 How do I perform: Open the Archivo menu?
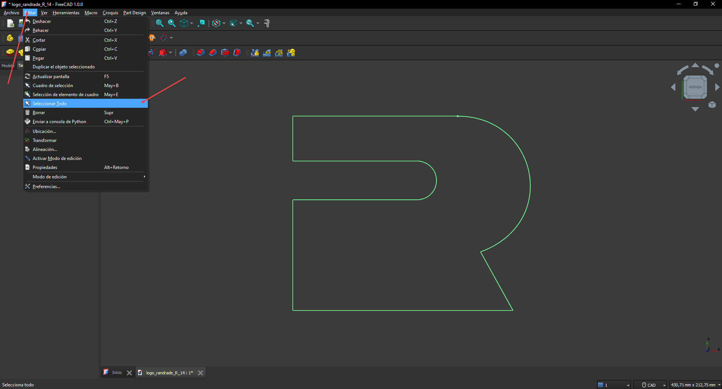click(x=11, y=13)
